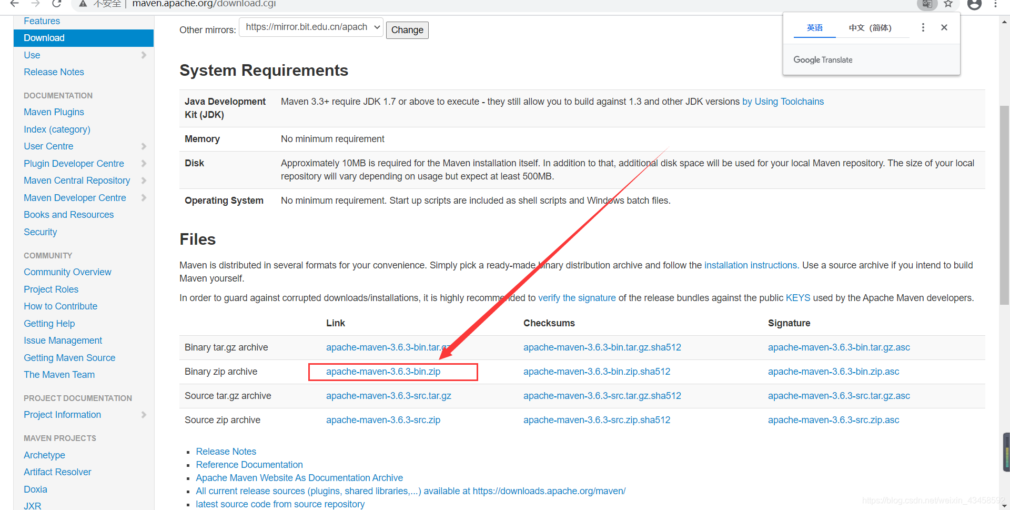Open the installation instructions link

pos(751,265)
